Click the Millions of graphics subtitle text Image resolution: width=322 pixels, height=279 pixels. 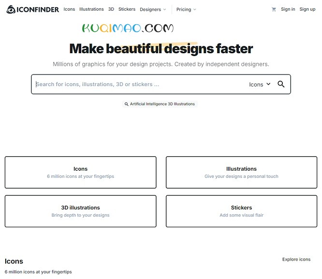pos(161,64)
